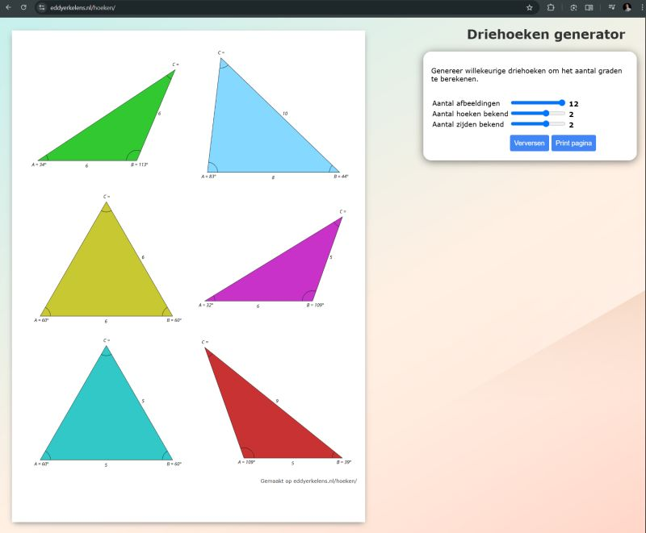Open the browser three-dot menu
646x533 pixels.
coord(641,7)
